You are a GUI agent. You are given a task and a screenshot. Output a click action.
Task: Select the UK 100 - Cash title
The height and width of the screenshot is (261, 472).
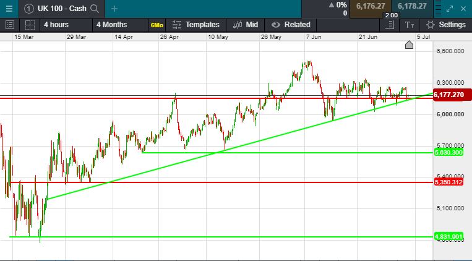point(62,9)
